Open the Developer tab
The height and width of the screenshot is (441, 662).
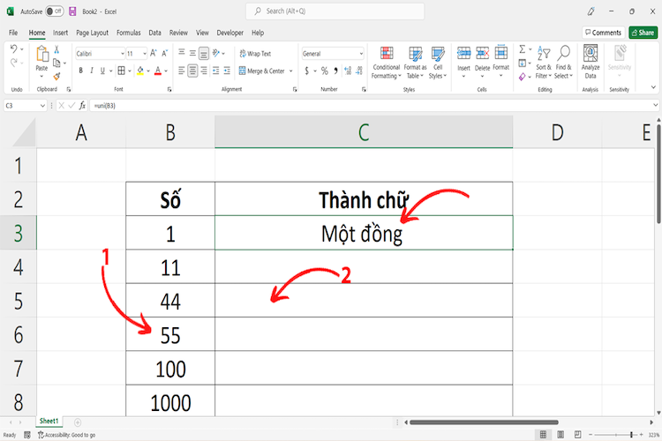coord(230,33)
